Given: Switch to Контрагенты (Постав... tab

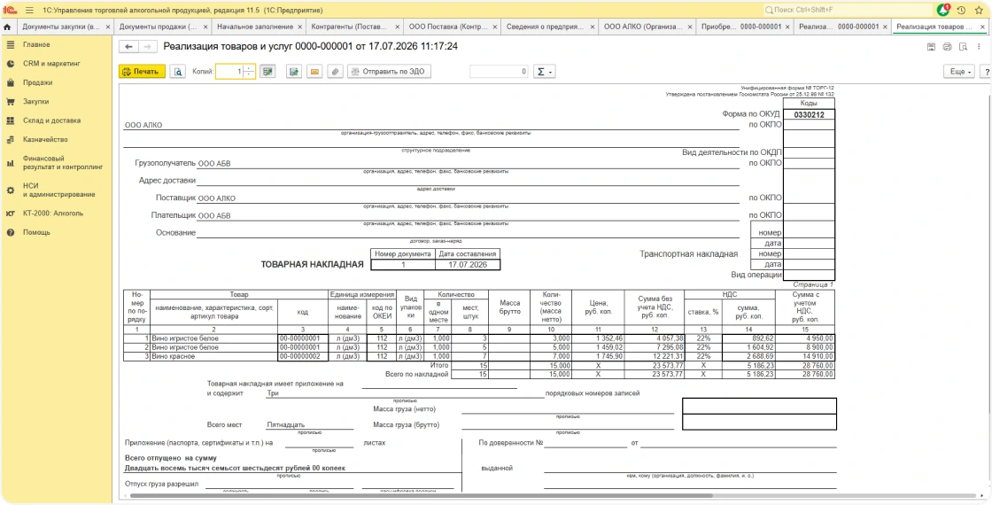Looking at the screenshot, I should pos(351,27).
